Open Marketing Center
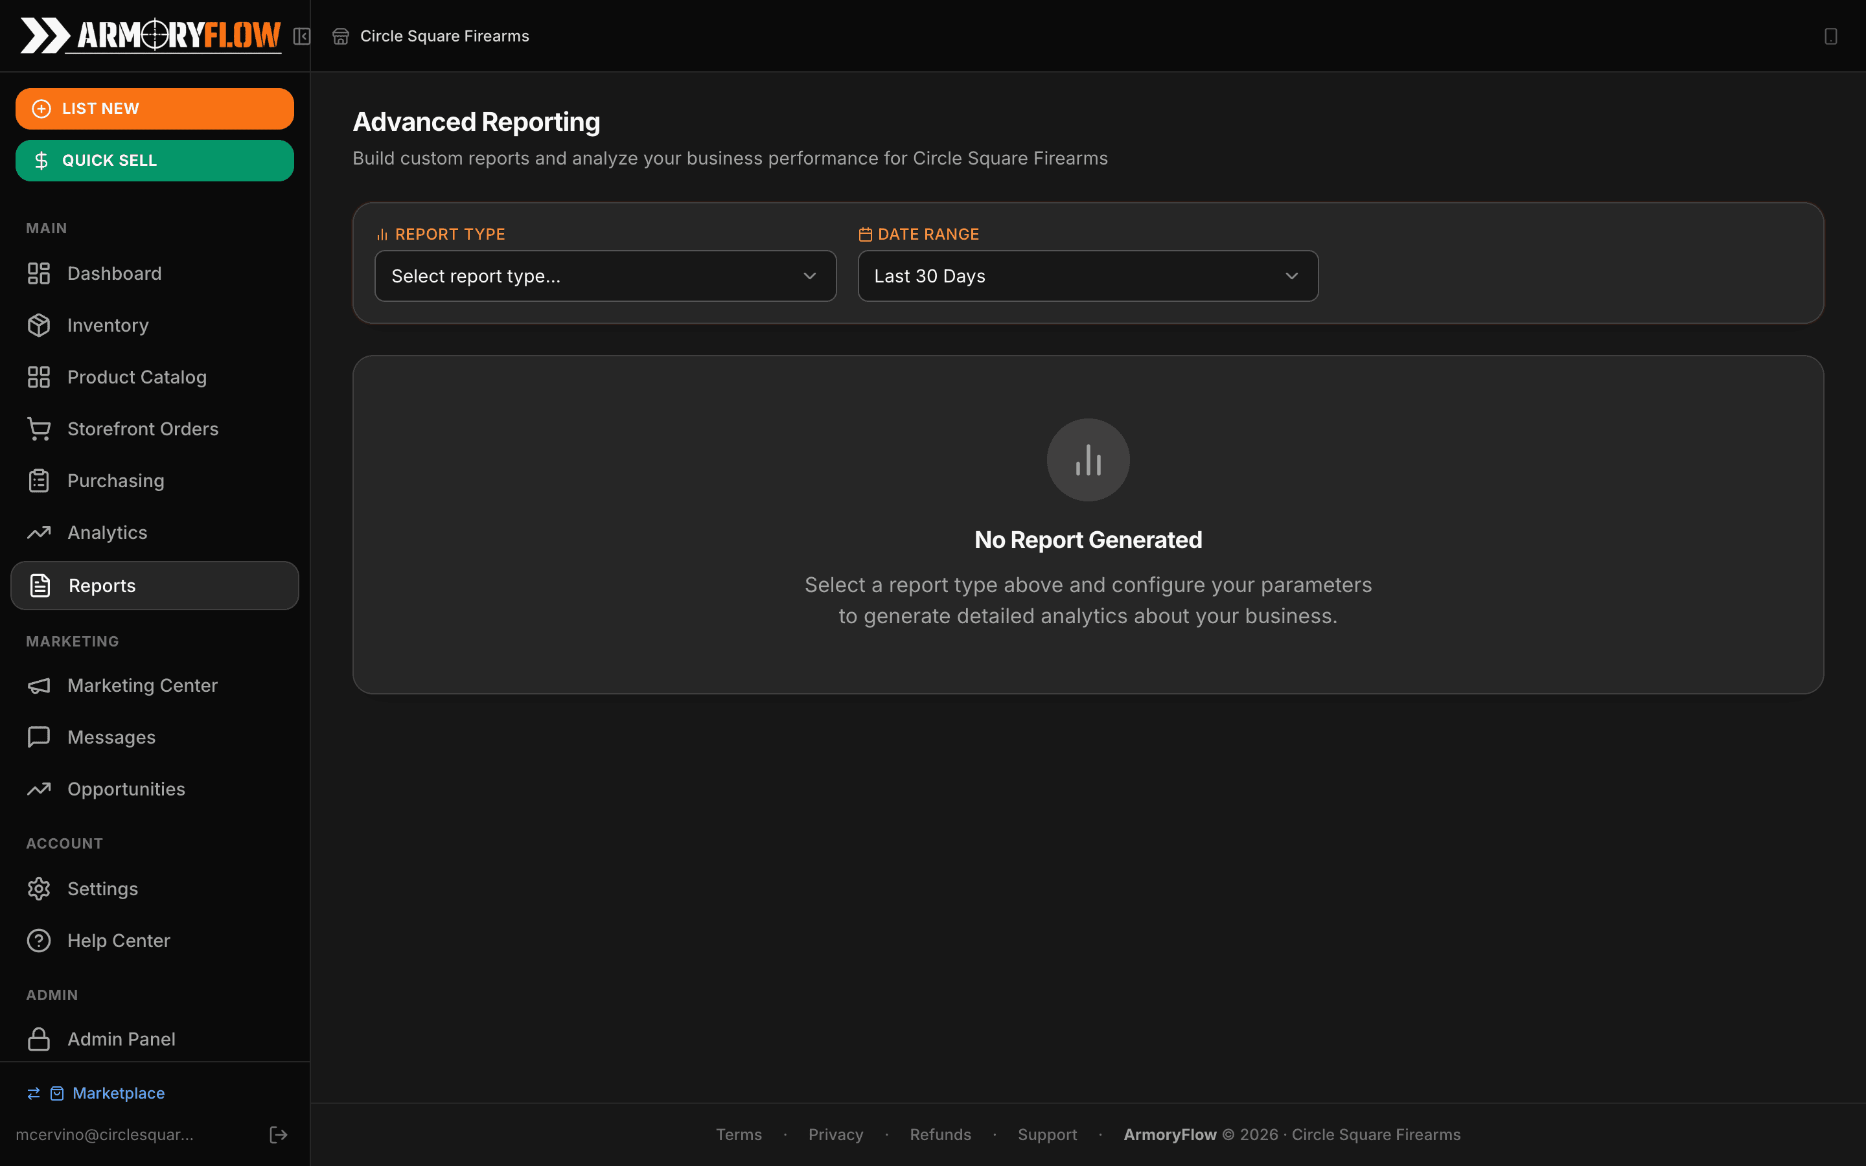 (154, 685)
